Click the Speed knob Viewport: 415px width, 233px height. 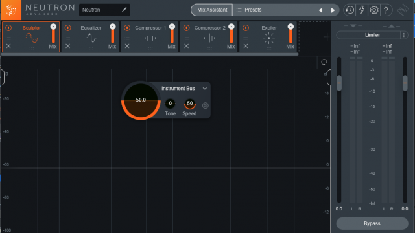pyautogui.click(x=190, y=104)
